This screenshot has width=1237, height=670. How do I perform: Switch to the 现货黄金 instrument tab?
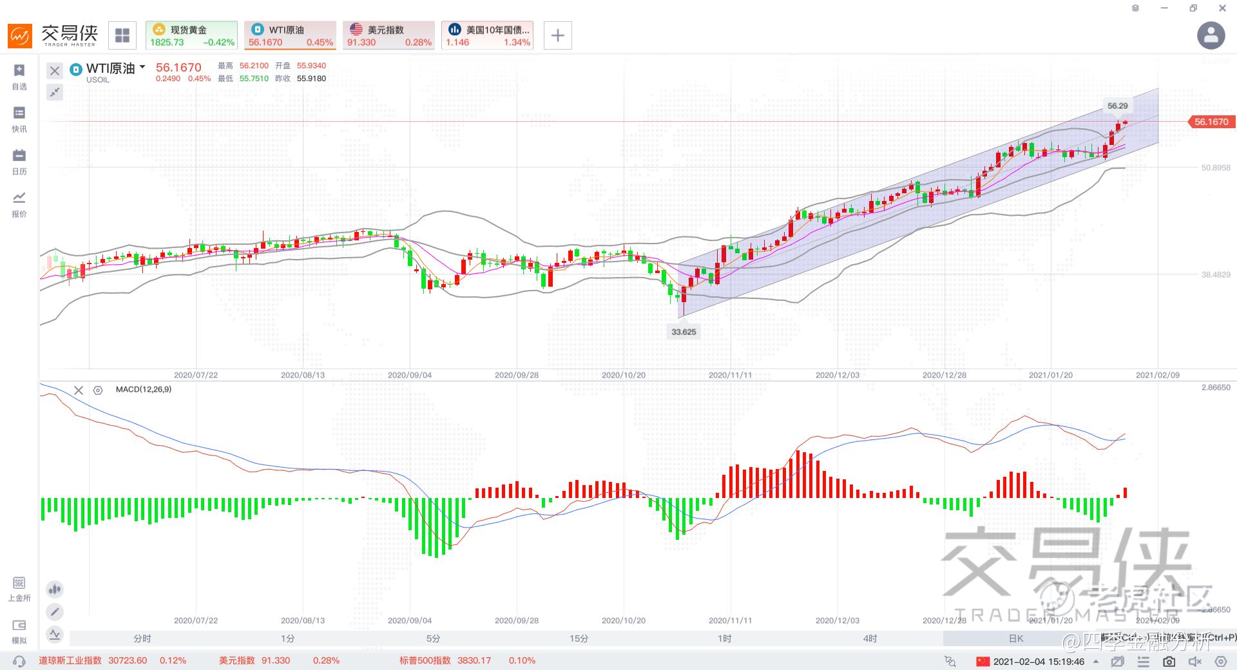coord(191,35)
